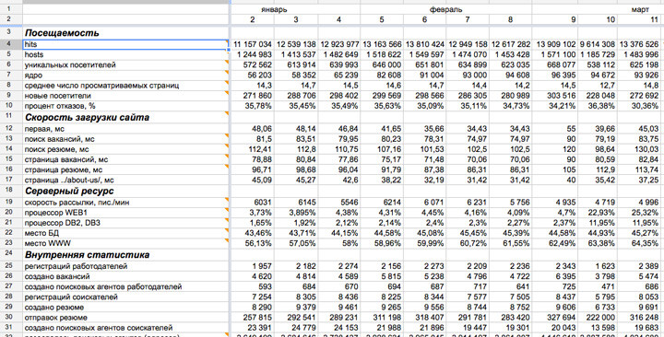
Task: Select the 'поиск вакансий, мс' cell
Action: coord(125,139)
